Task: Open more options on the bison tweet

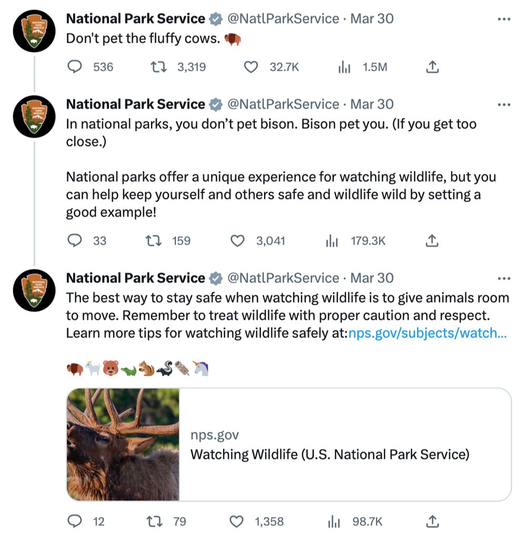Action: click(x=503, y=105)
